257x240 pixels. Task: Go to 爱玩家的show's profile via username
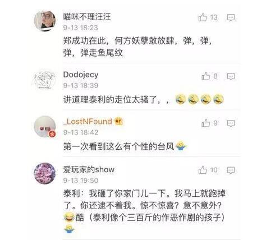click(89, 169)
